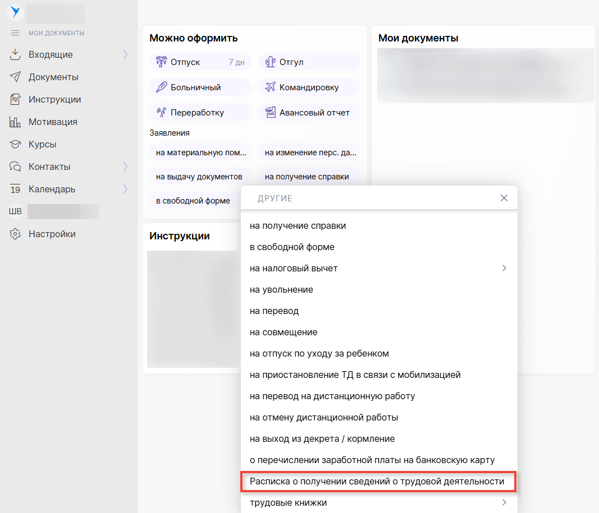This screenshot has width=599, height=513.
Task: Open Инструкции via its notepad icon
Action: (x=15, y=99)
